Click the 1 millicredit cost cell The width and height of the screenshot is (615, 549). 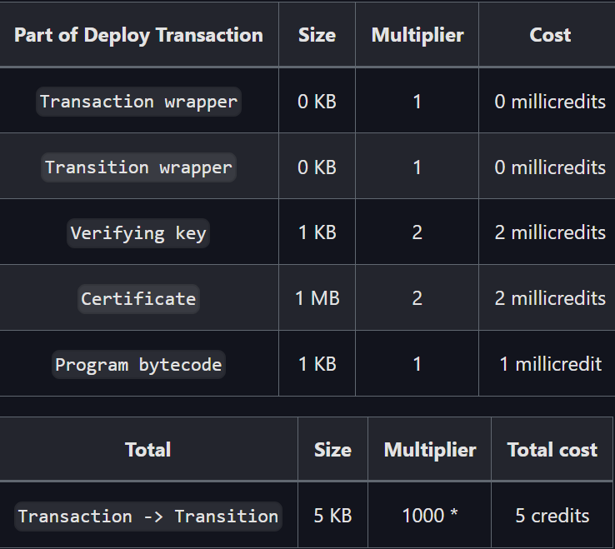pyautogui.click(x=550, y=364)
